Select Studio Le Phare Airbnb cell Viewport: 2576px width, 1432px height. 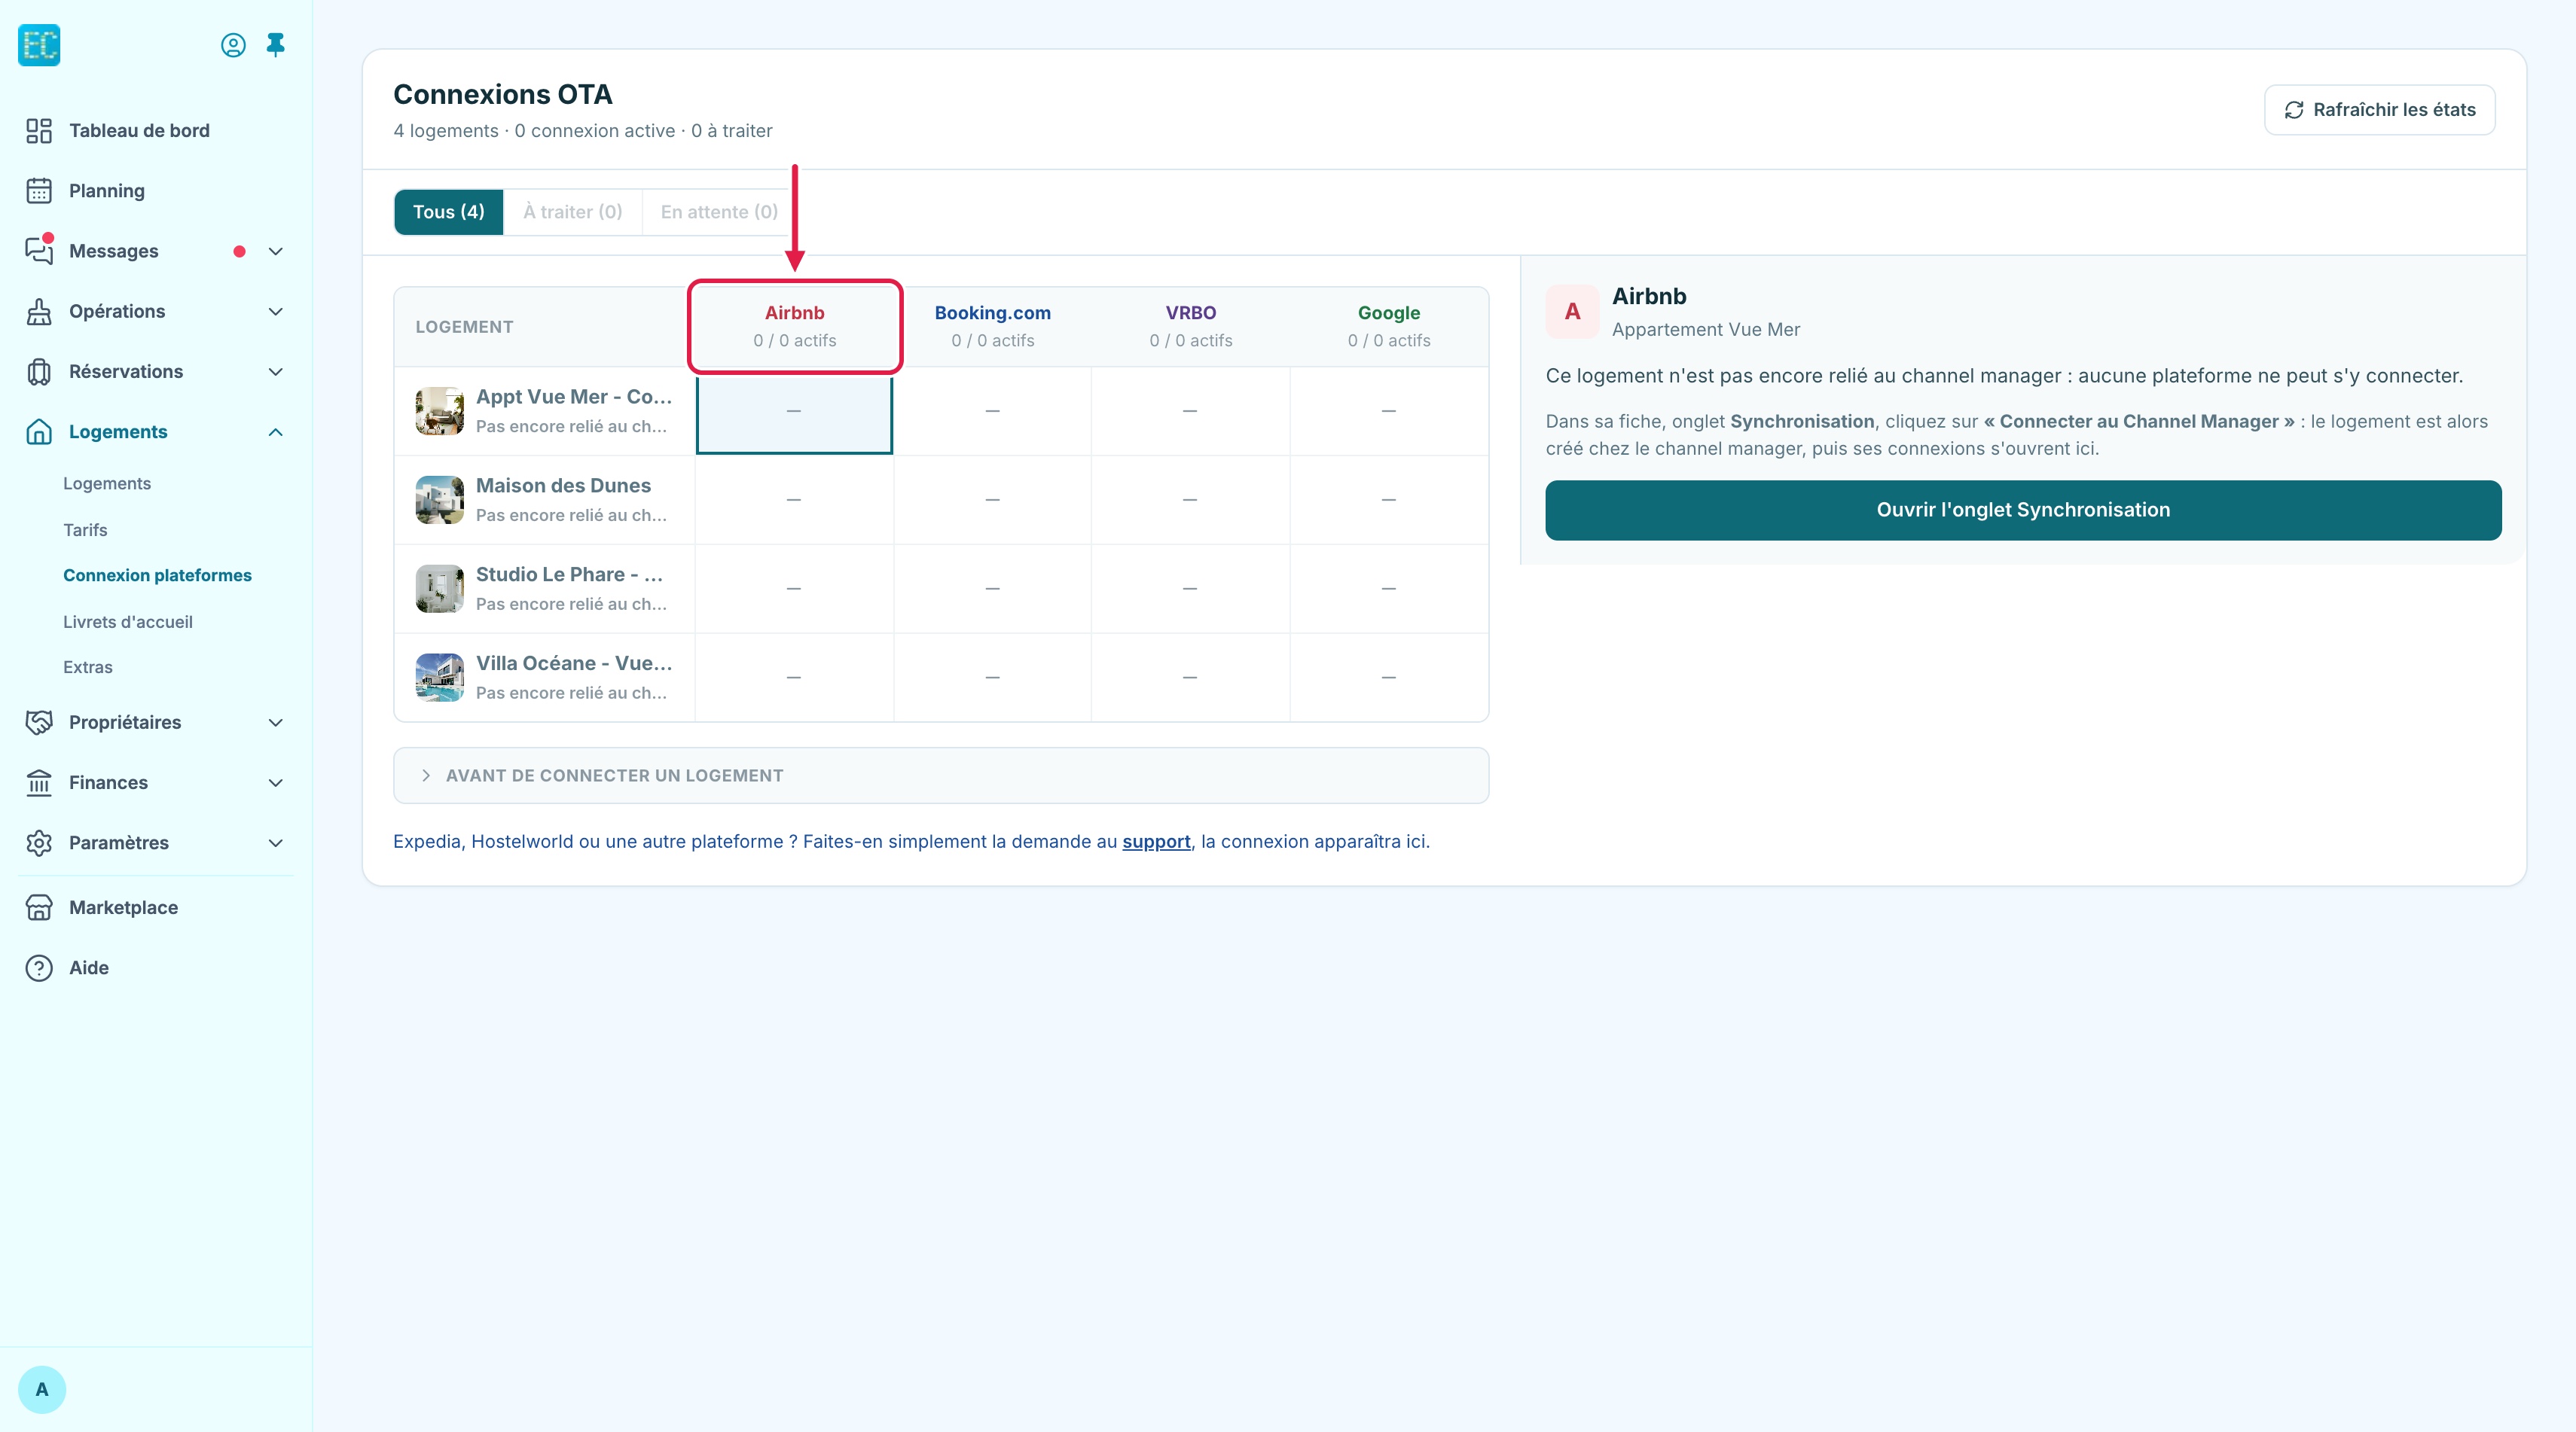[794, 589]
